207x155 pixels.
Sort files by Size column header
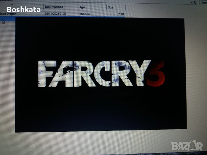(110, 7)
